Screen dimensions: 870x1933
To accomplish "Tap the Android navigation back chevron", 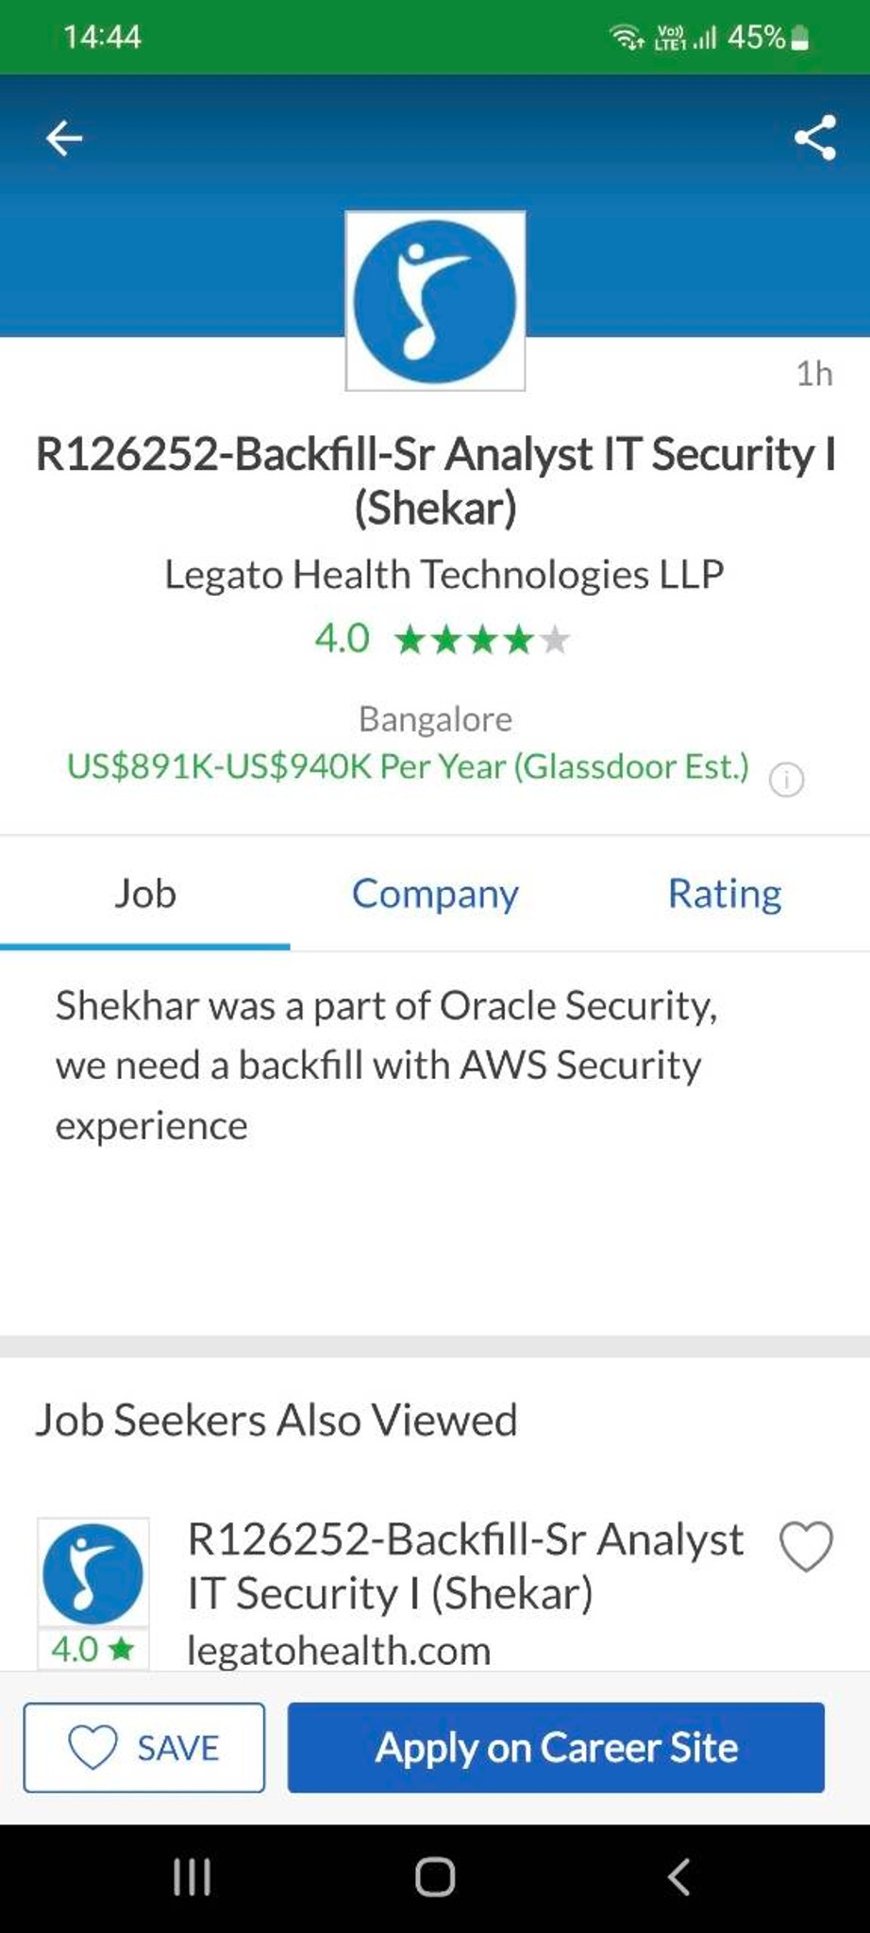I will [x=678, y=1876].
